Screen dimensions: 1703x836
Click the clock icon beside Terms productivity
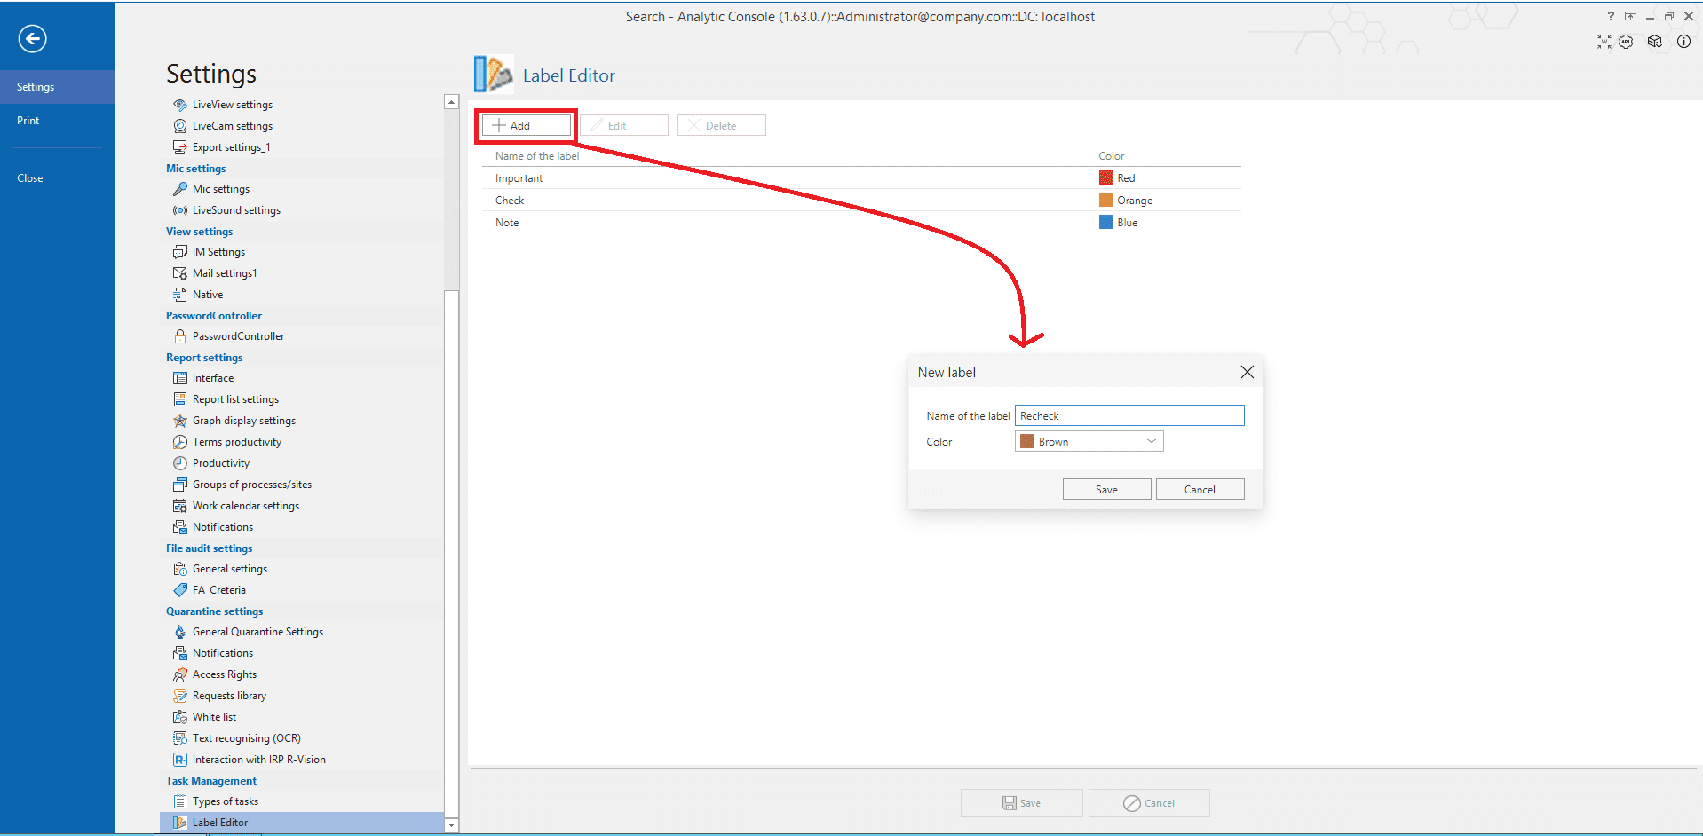point(180,442)
